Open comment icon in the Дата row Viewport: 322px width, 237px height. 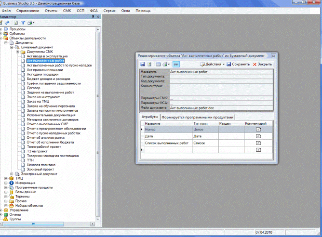(257, 136)
